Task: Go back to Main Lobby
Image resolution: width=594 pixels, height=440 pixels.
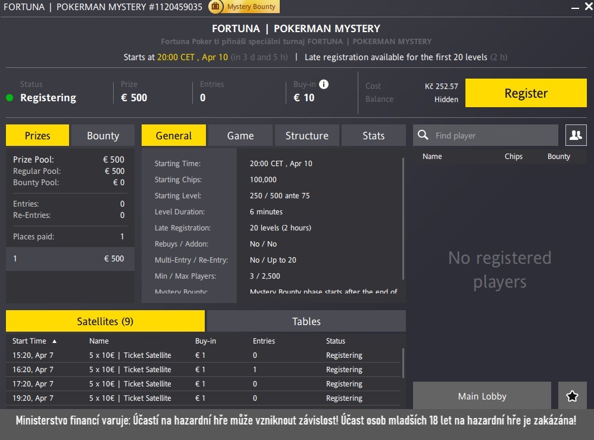Action: 482,396
